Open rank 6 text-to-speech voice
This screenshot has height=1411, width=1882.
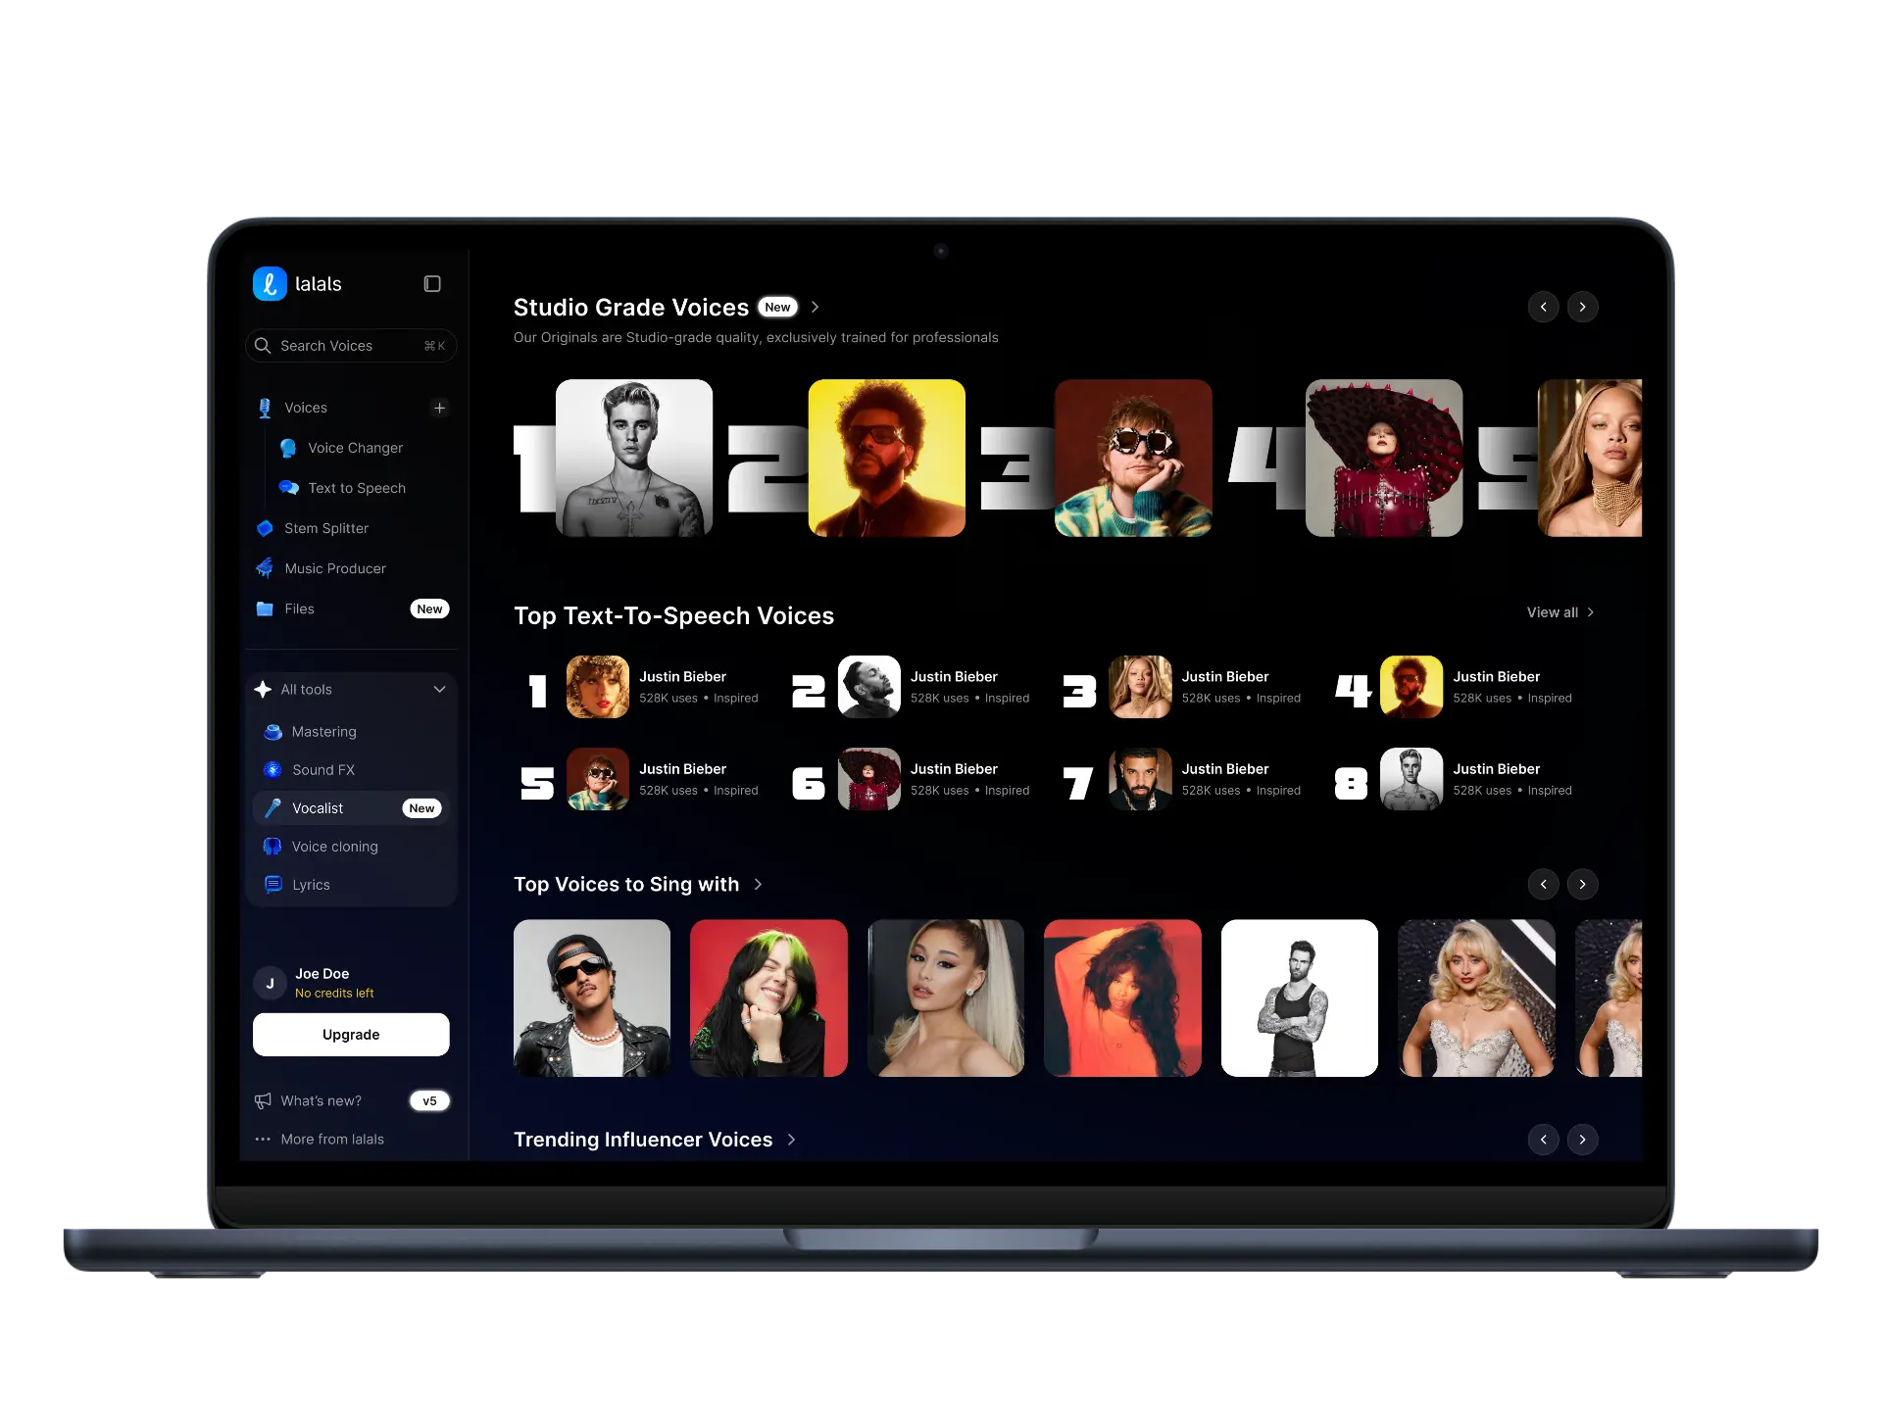point(912,779)
